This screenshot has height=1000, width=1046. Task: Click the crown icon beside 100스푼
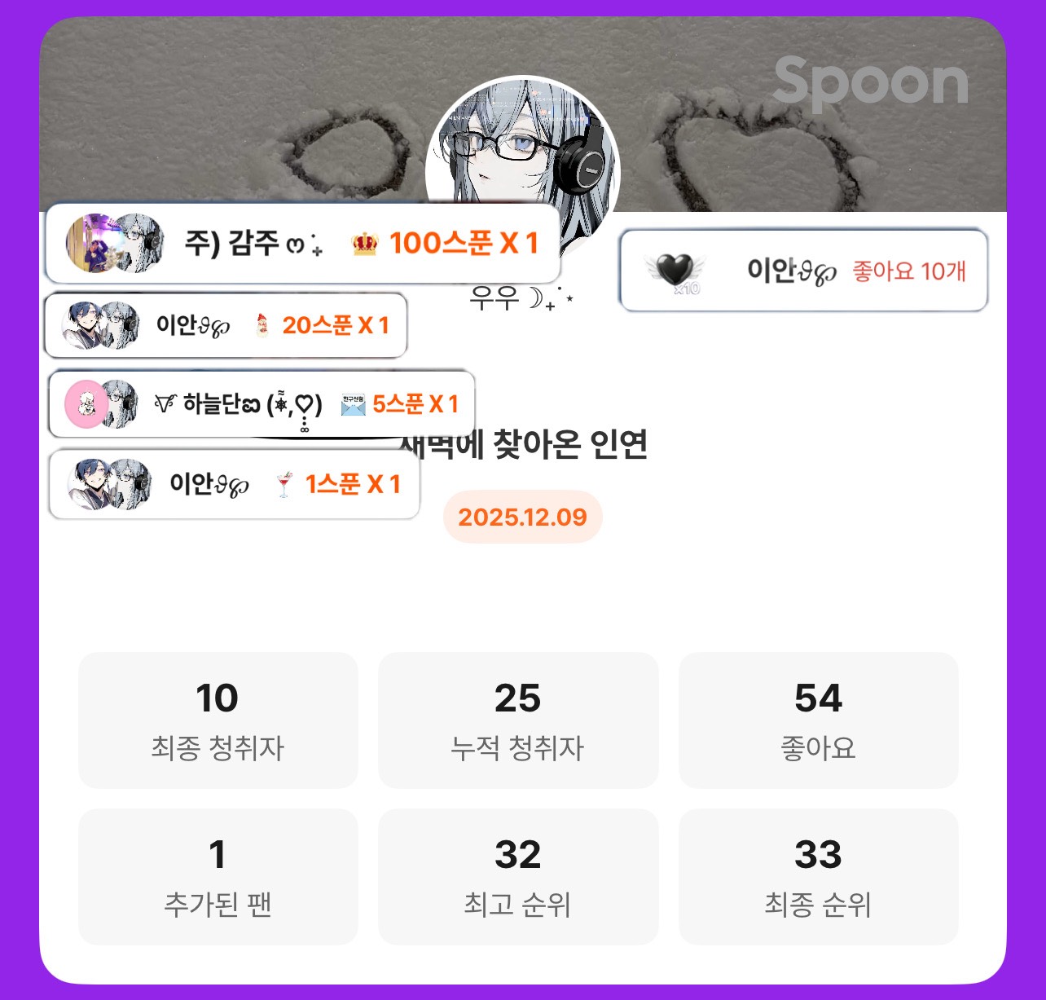[x=365, y=244]
